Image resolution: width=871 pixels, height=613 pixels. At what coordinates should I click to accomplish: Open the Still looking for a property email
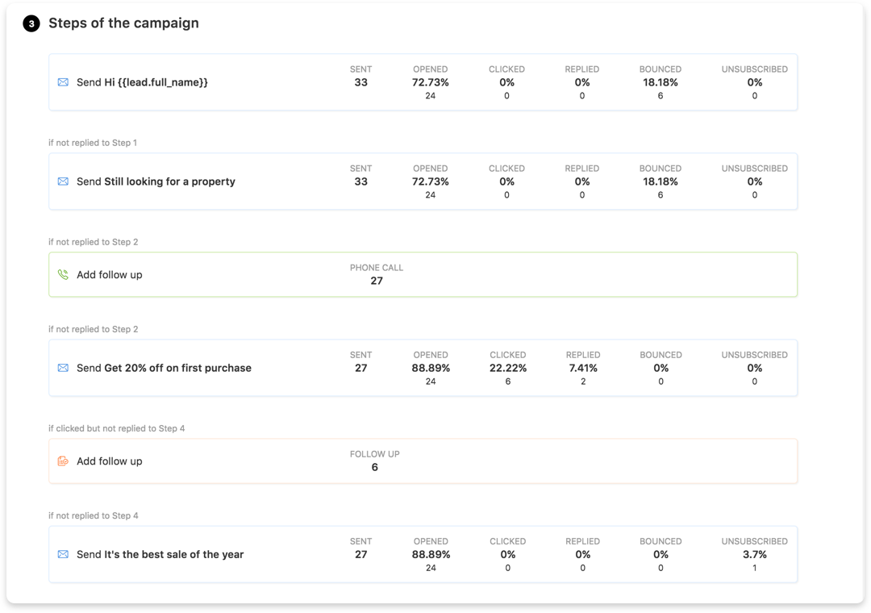(156, 181)
